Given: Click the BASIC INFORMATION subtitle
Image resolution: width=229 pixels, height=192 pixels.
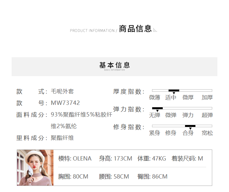Looking at the screenshot, I should (x=114, y=70).
